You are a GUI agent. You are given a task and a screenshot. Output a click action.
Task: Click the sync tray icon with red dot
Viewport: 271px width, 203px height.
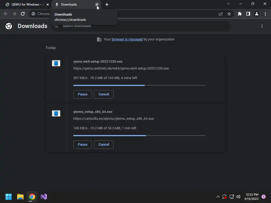click(224, 197)
